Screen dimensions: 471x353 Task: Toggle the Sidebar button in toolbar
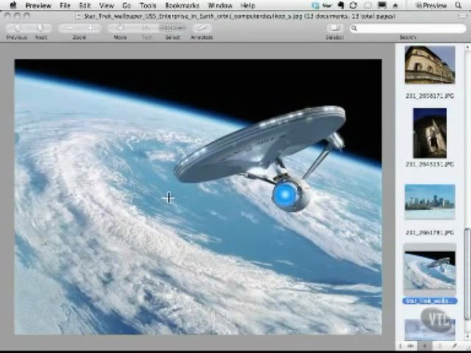(x=335, y=28)
